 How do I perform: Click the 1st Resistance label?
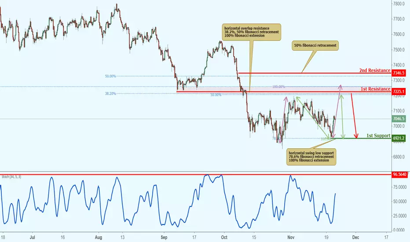(376, 89)
